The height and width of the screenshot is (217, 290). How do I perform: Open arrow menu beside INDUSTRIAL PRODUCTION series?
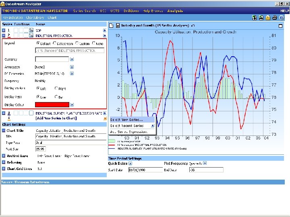click(104, 35)
